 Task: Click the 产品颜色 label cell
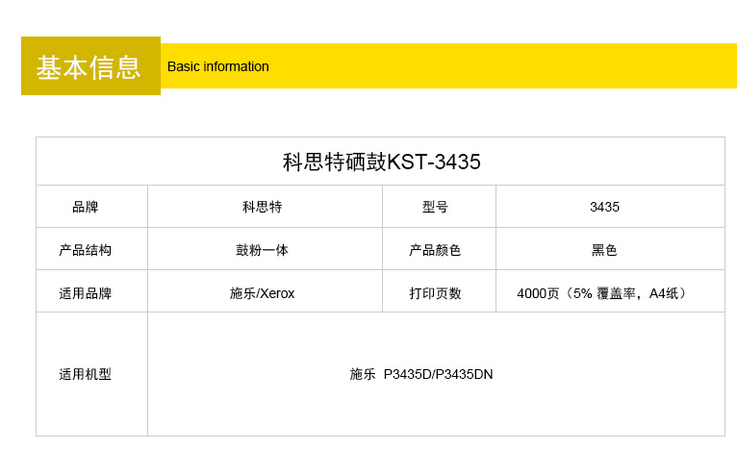435,250
